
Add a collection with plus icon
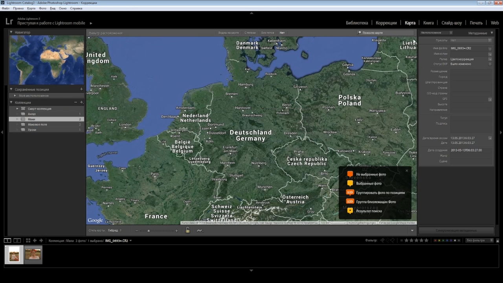click(x=81, y=102)
